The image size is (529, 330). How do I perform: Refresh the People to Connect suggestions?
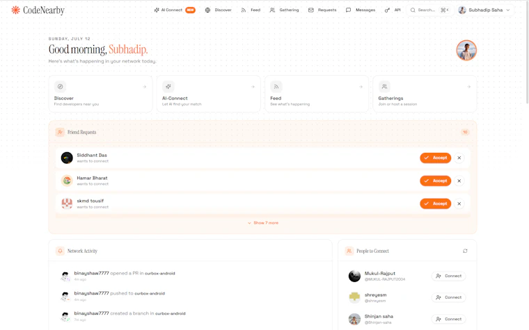(465, 251)
